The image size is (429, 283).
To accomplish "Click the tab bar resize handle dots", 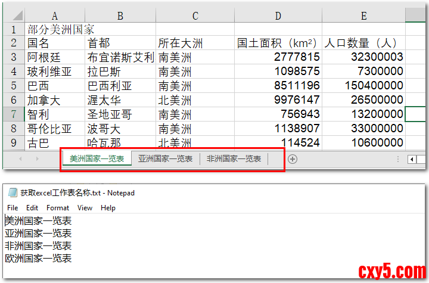I will pyautogui.click(x=398, y=158).
